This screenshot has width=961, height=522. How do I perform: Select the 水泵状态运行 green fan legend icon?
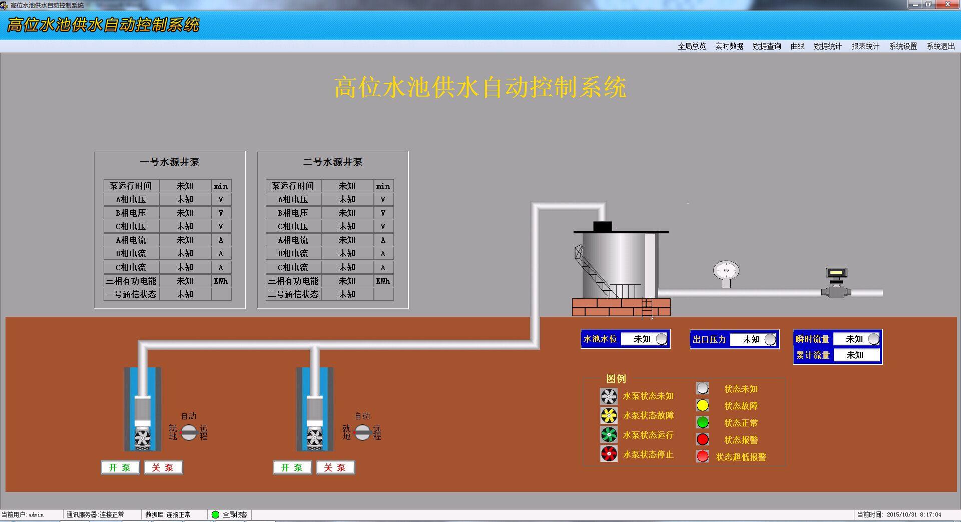(x=608, y=435)
